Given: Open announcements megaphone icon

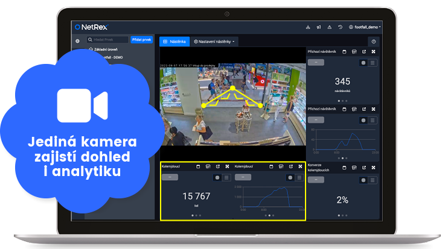Looking at the screenshot, I should pos(318,27).
